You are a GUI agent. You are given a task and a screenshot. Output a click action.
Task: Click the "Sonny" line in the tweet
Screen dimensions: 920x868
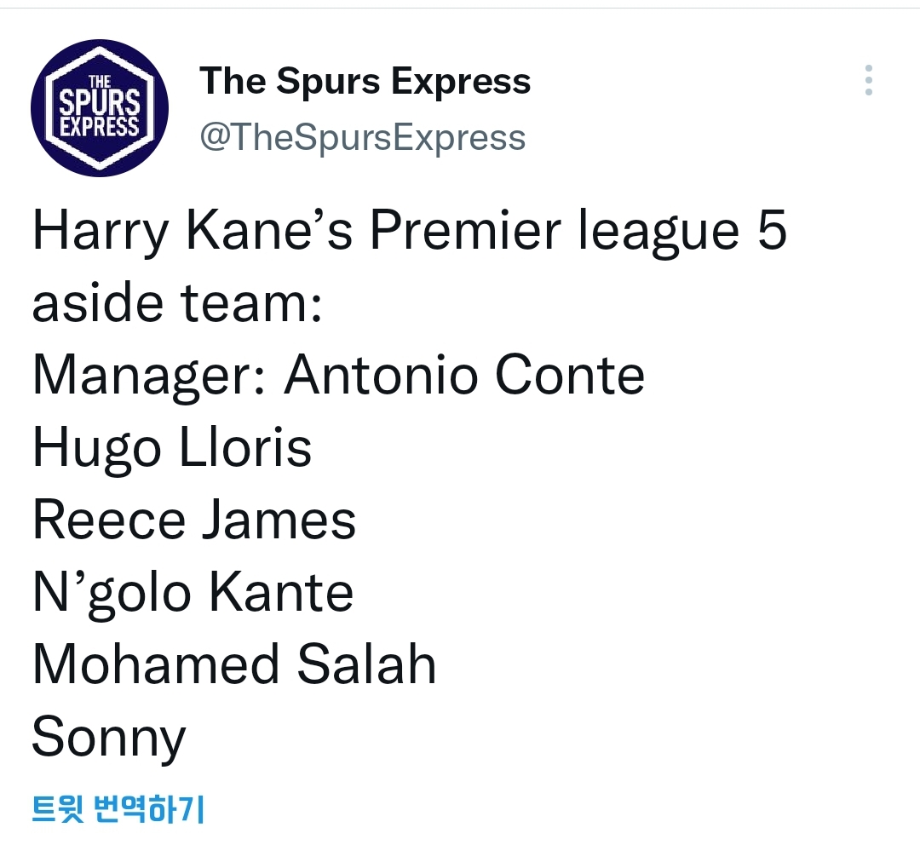(108, 738)
